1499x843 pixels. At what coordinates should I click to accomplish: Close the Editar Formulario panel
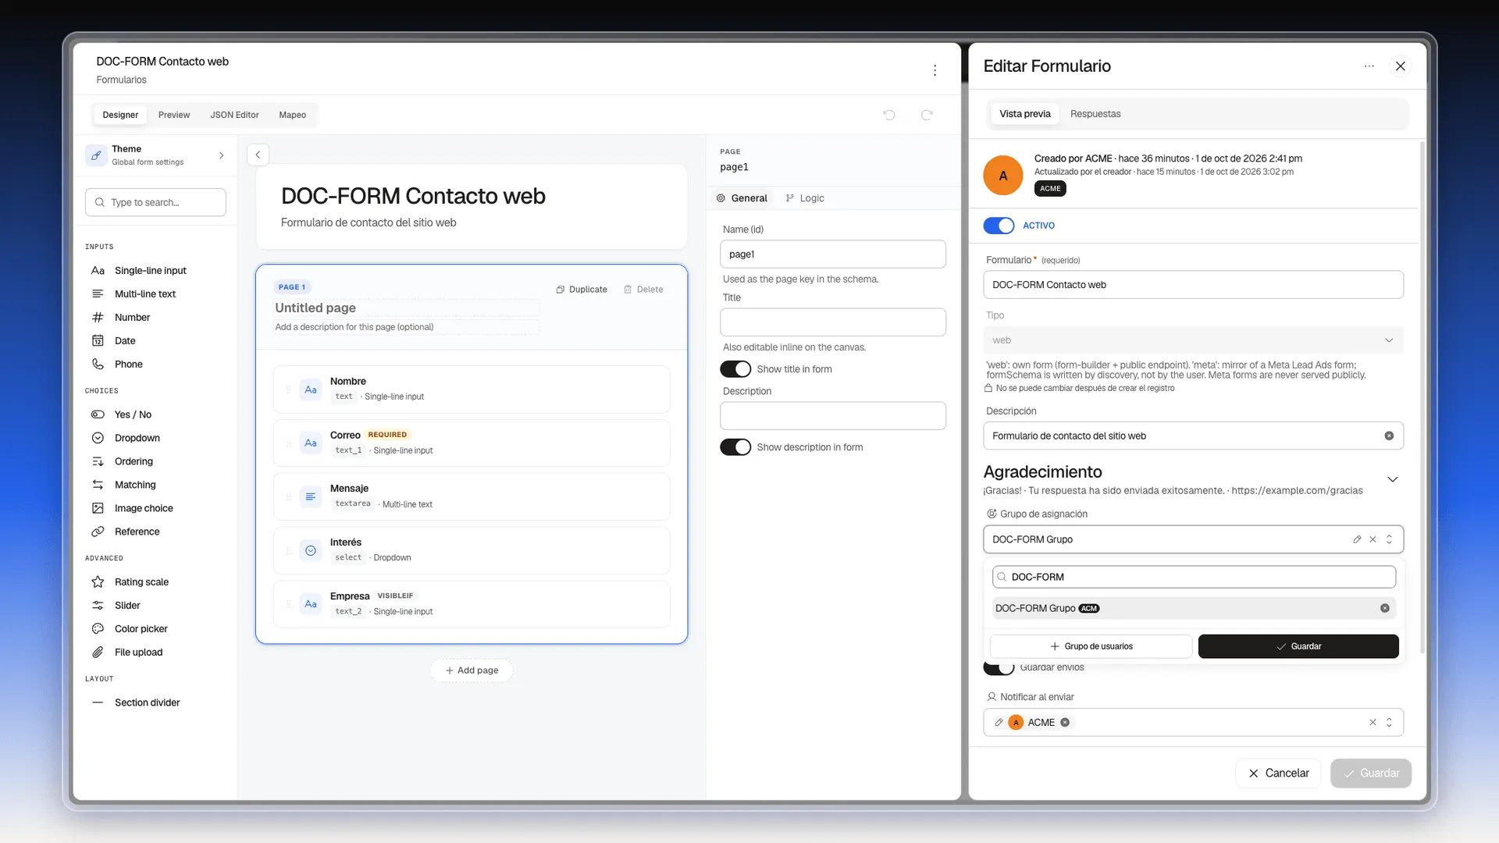[x=1401, y=66]
